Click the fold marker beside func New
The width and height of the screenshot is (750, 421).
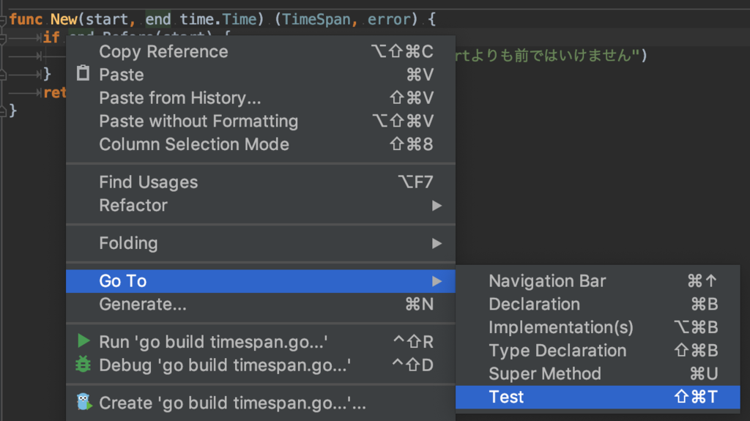[3, 20]
